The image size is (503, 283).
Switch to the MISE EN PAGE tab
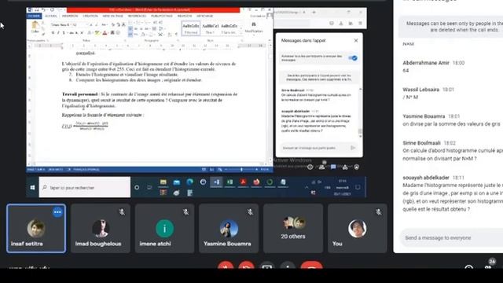112,16
